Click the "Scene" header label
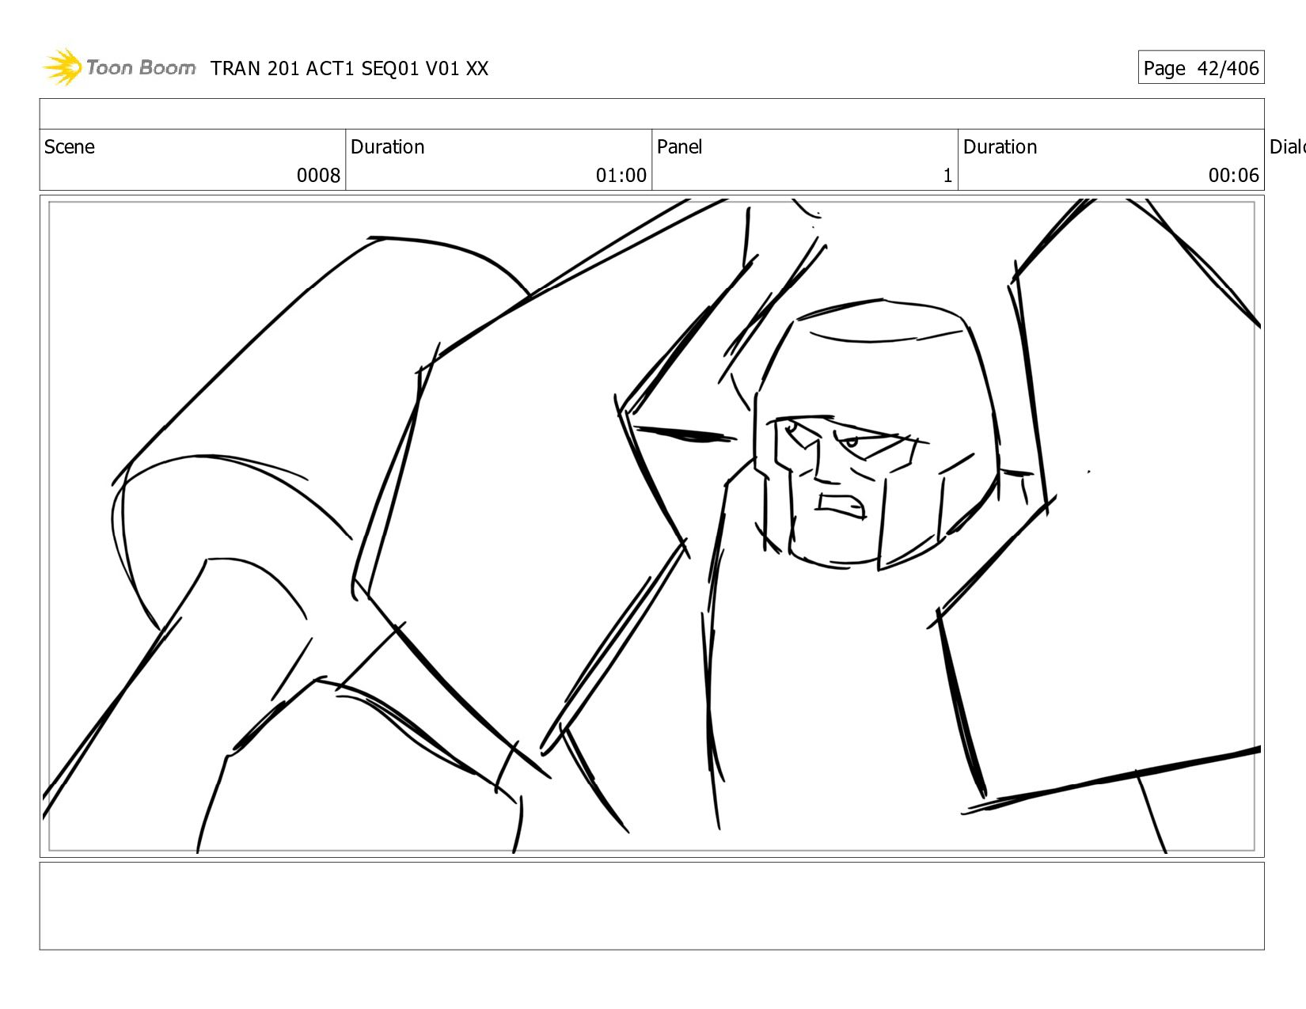This screenshot has height=1009, width=1306. coord(70,147)
